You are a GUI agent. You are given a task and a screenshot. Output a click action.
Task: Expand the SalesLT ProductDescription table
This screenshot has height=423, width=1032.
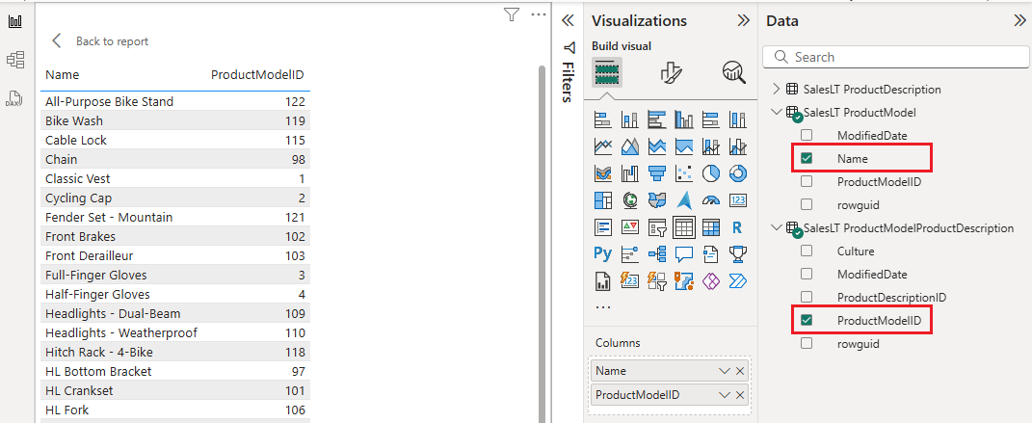(777, 90)
